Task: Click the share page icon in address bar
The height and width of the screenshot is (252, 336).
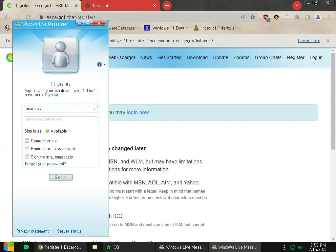Action: (242, 17)
